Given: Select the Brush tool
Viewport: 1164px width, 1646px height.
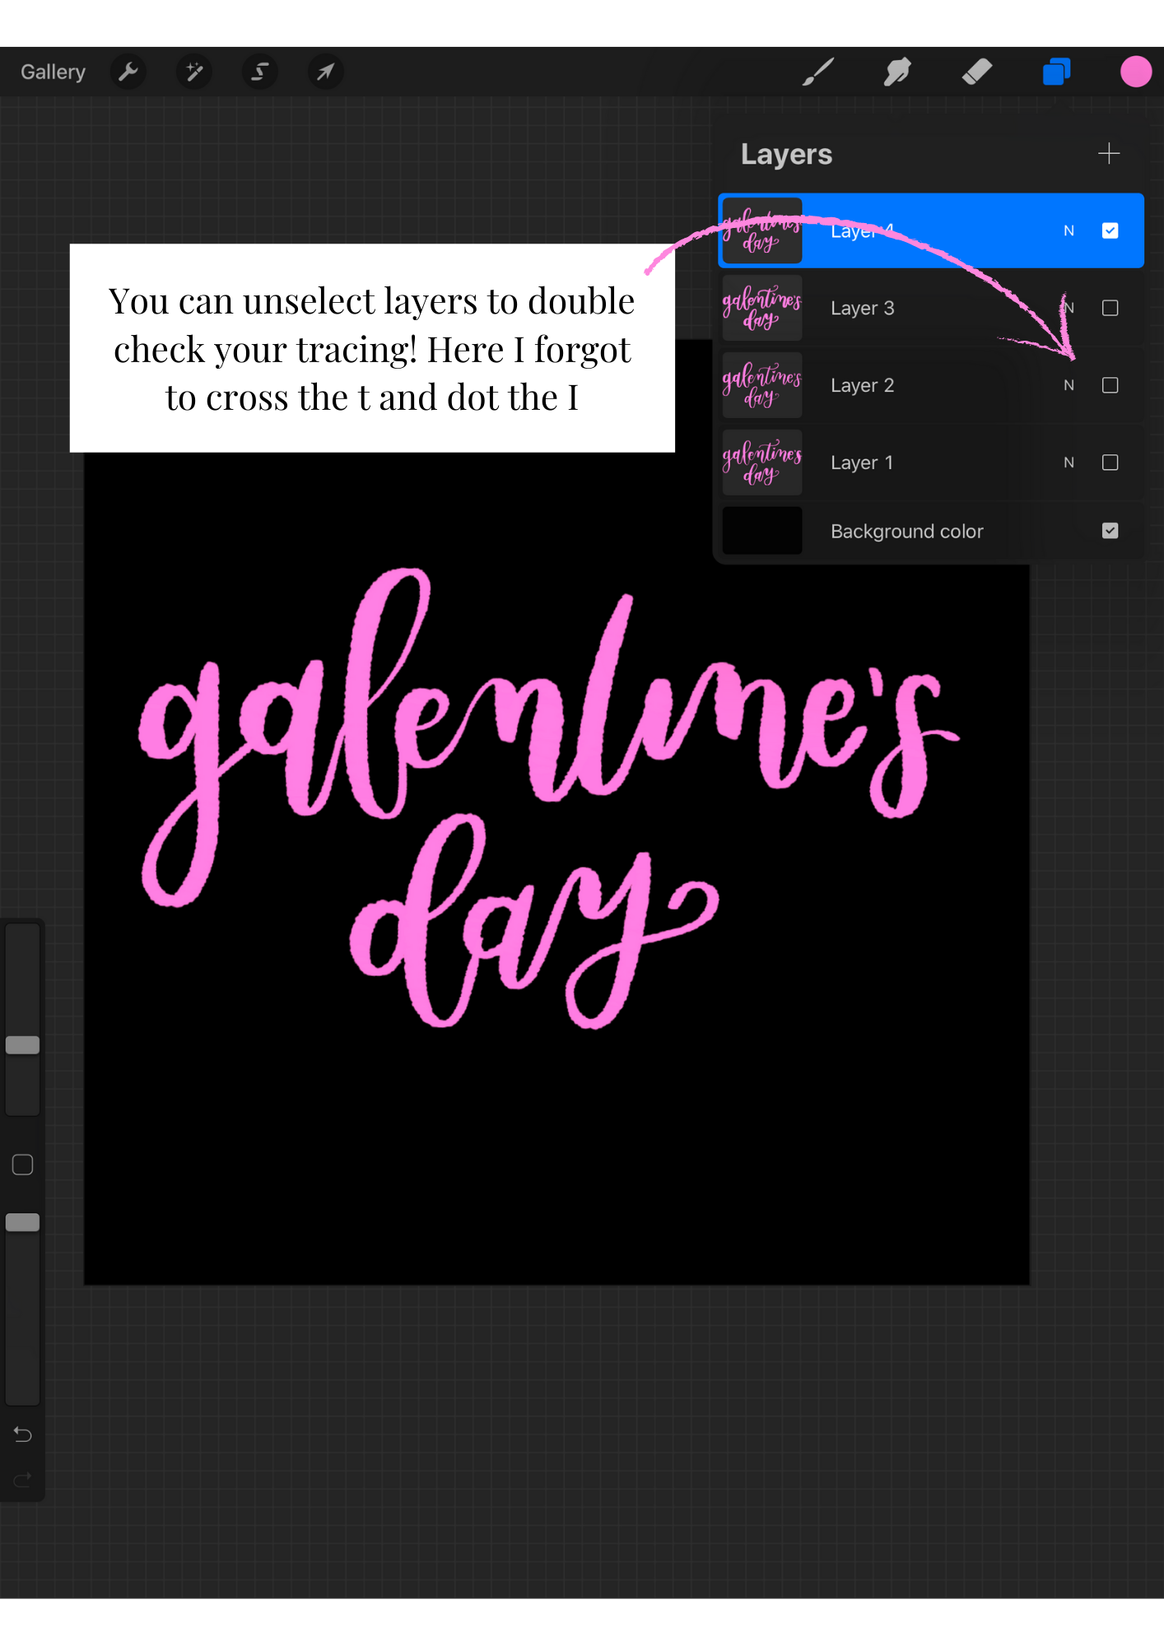Looking at the screenshot, I should coord(818,72).
